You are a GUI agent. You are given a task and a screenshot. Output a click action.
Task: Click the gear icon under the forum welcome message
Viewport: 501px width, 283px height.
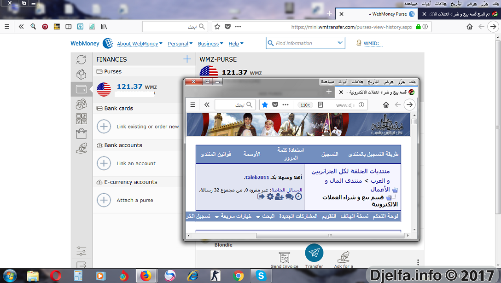[x=270, y=197]
